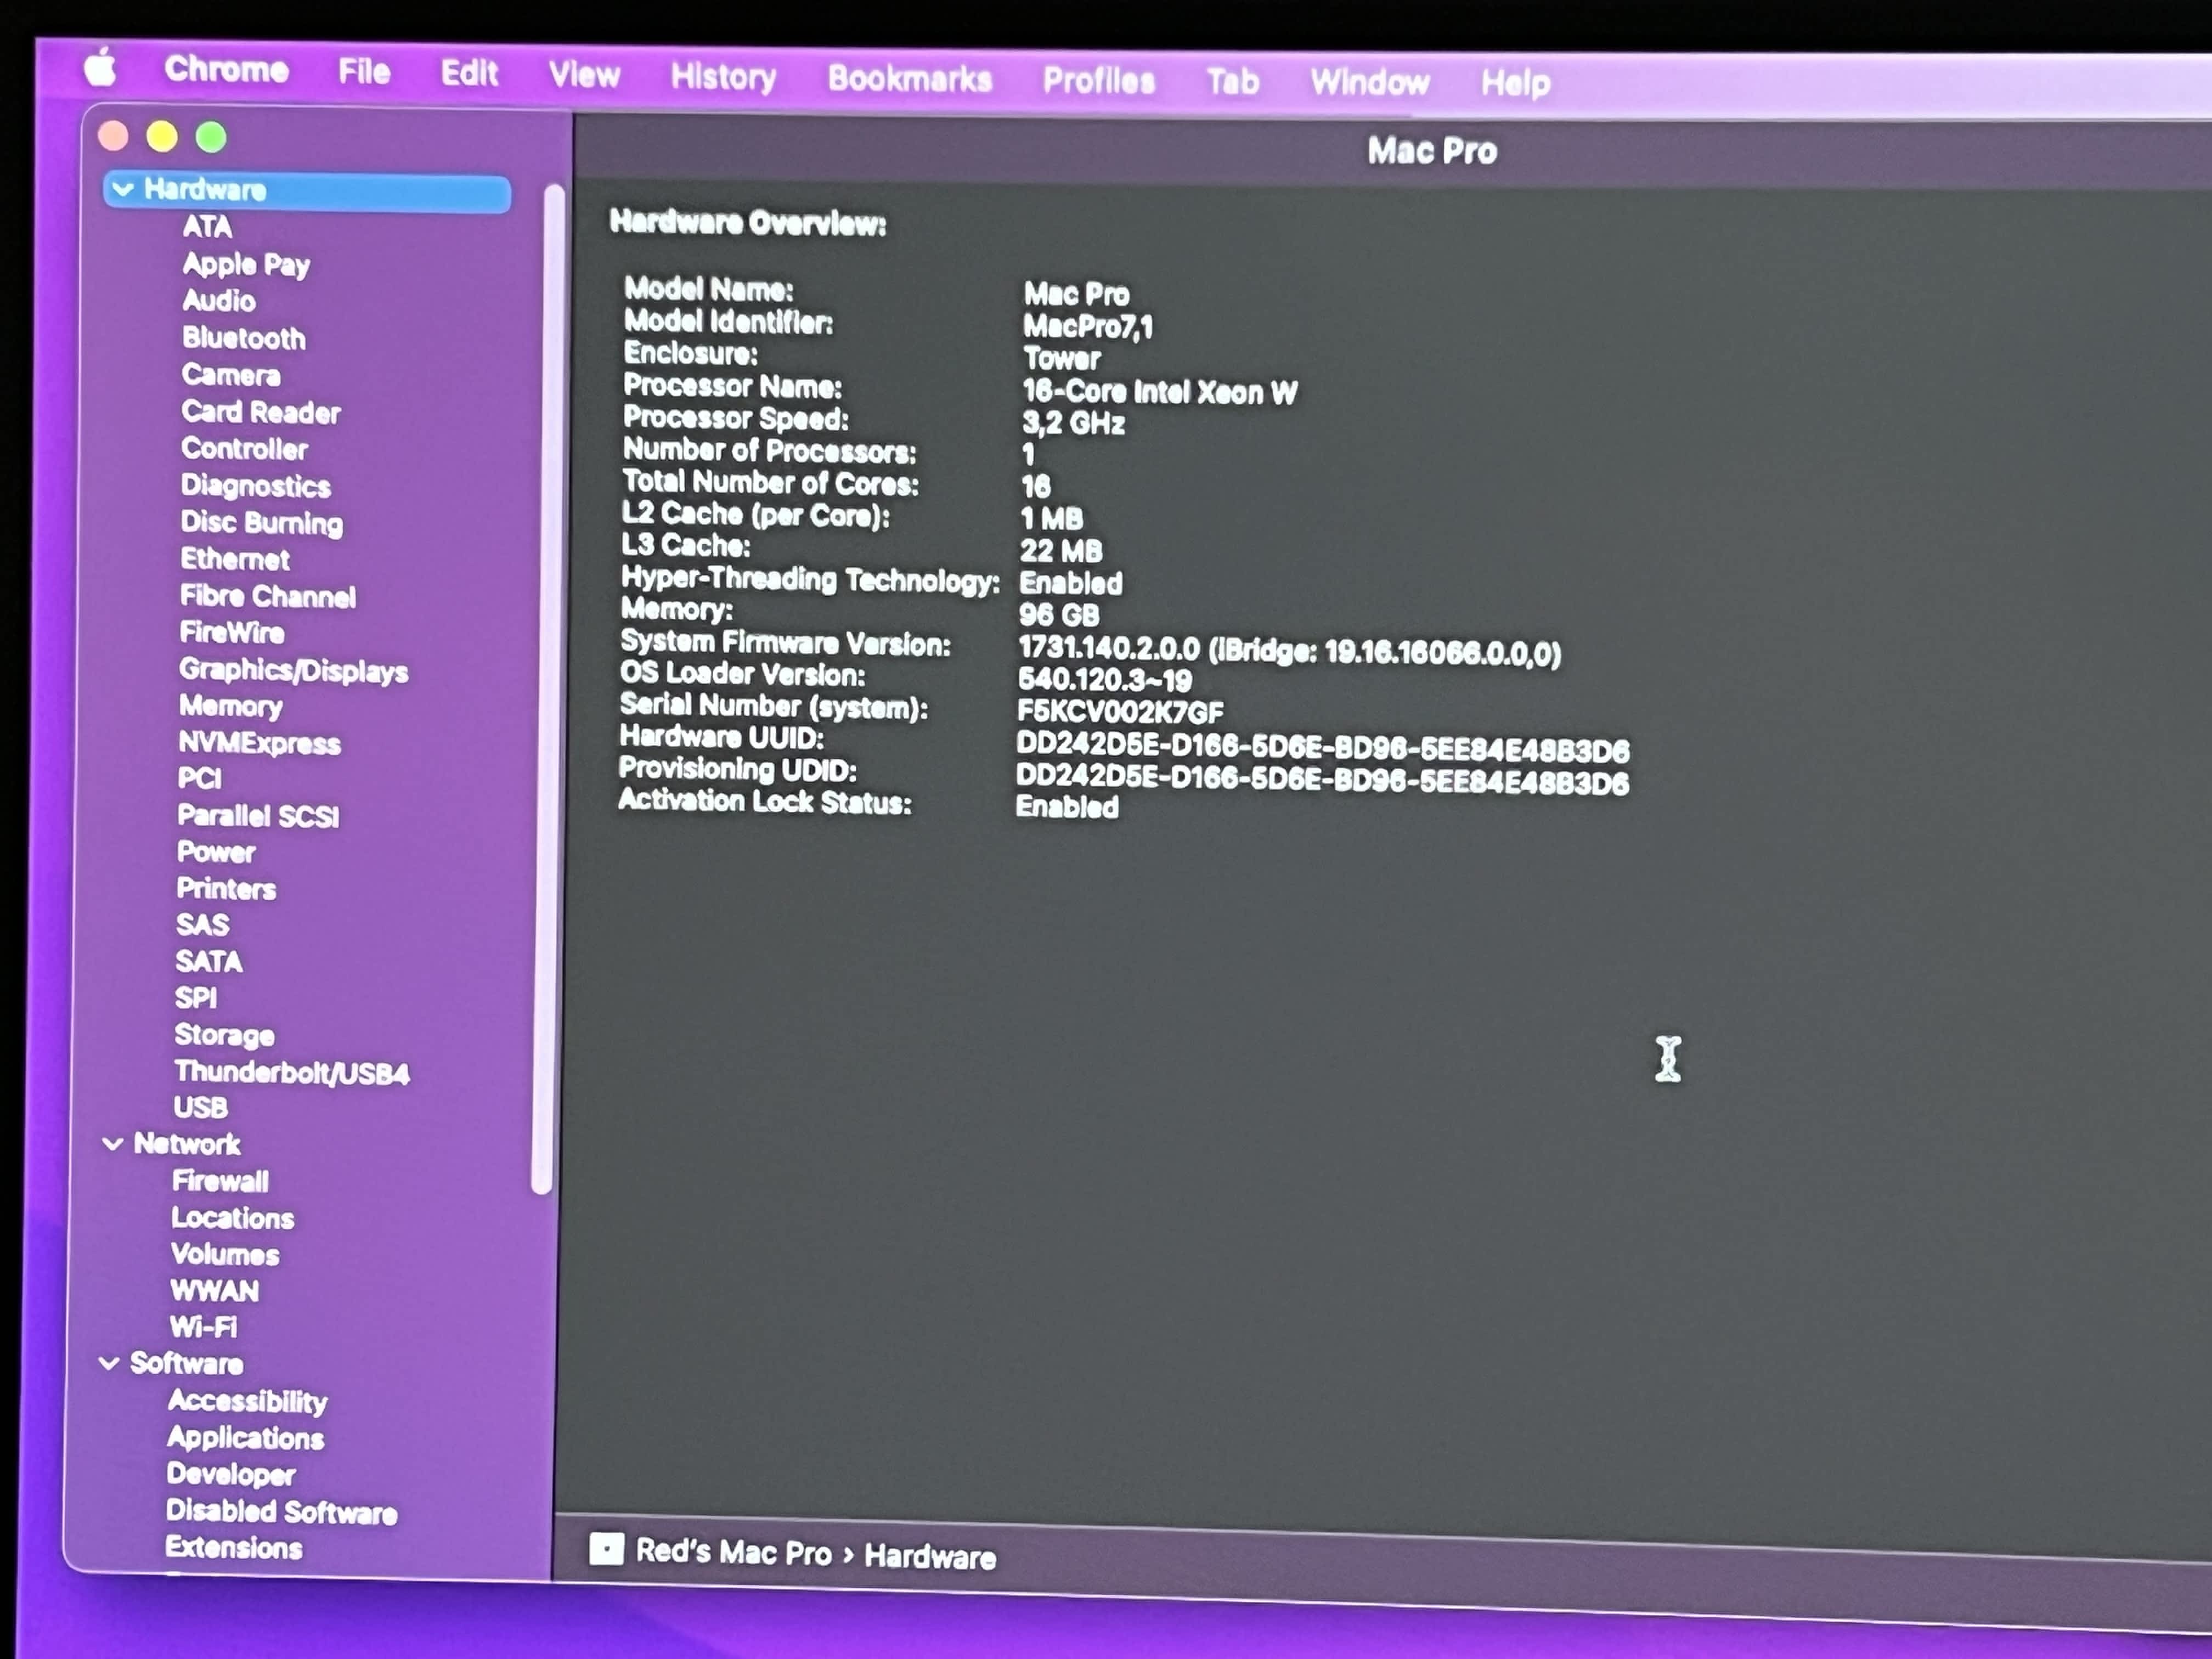Image resolution: width=2212 pixels, height=1659 pixels.
Task: Select Thunderbolt/USB4 in the sidebar
Action: point(291,1073)
